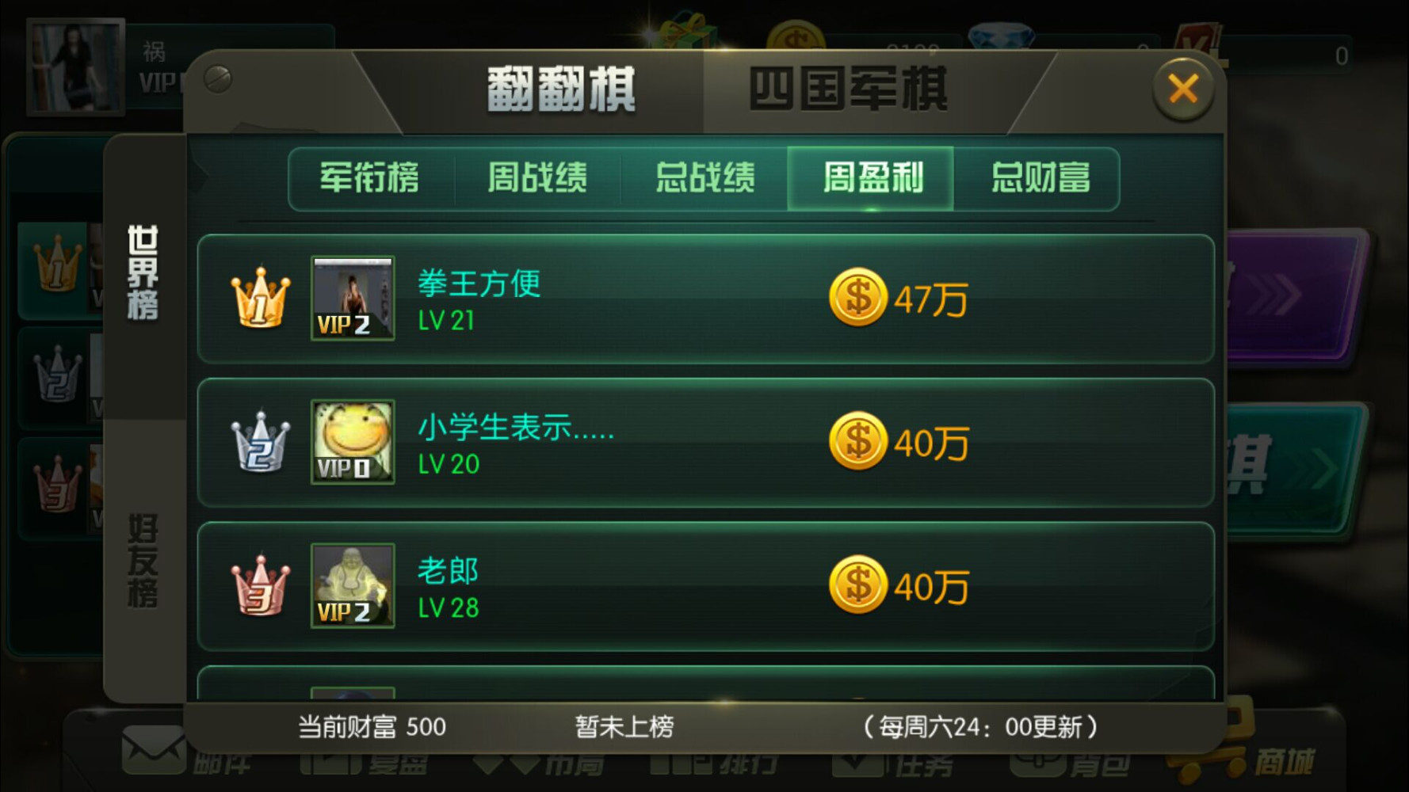Click the bronze third-place crown icon
The width and height of the screenshot is (1409, 792).
click(x=260, y=586)
